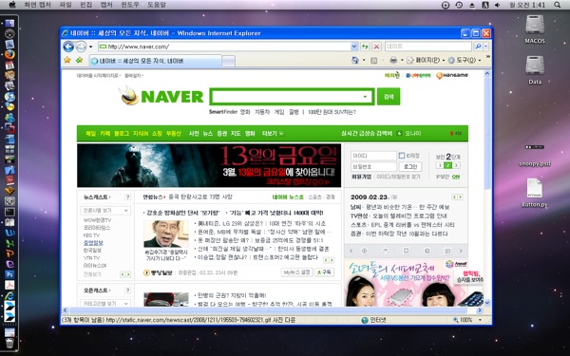Image resolution: width=570 pixels, height=356 pixels.
Task: Open the 편집 menu in the menu bar
Action: (85, 5)
